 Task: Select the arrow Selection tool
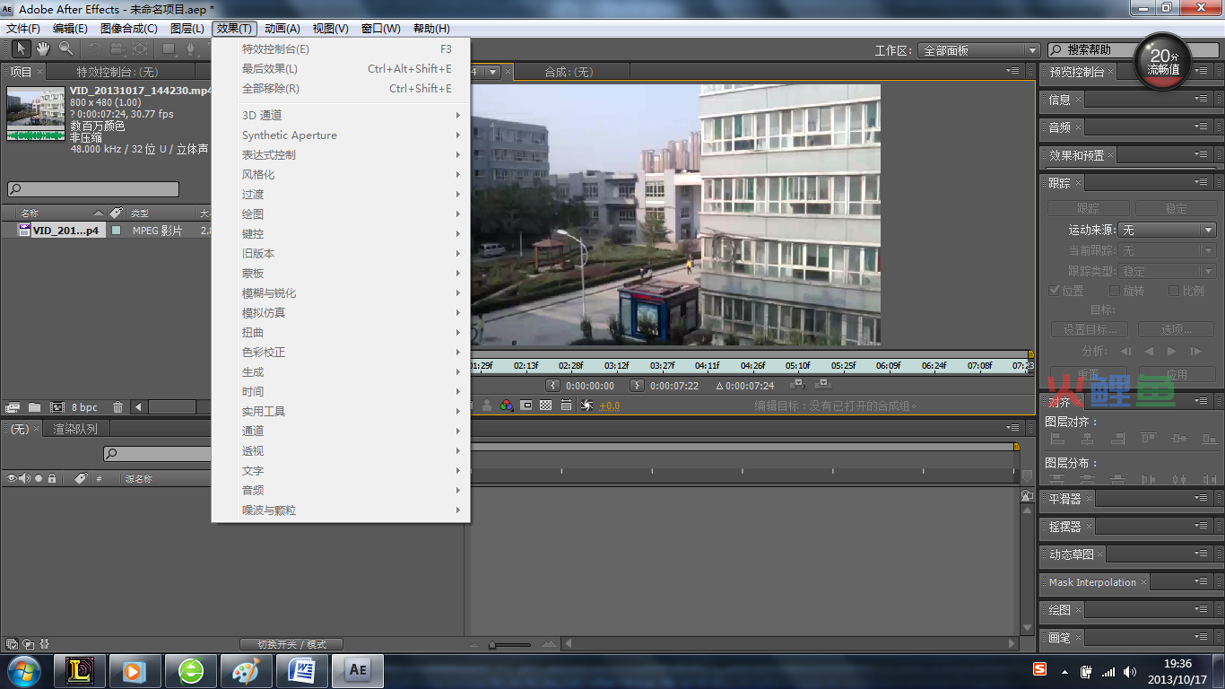[21, 48]
